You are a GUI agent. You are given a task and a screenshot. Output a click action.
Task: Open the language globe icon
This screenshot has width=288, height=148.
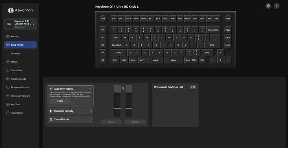268,6
